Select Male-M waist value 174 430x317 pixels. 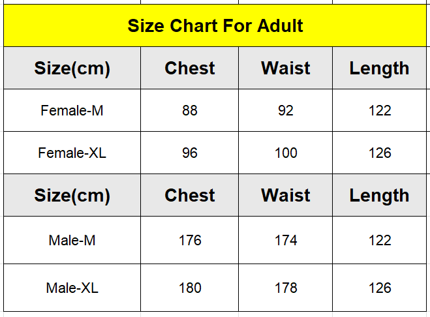click(x=286, y=240)
